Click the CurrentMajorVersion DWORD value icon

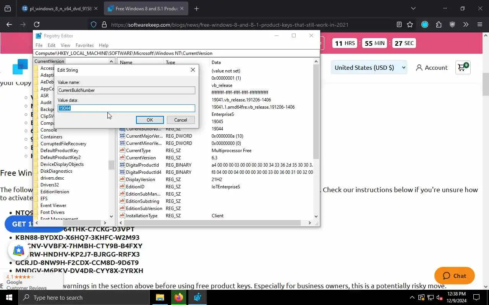point(122,136)
